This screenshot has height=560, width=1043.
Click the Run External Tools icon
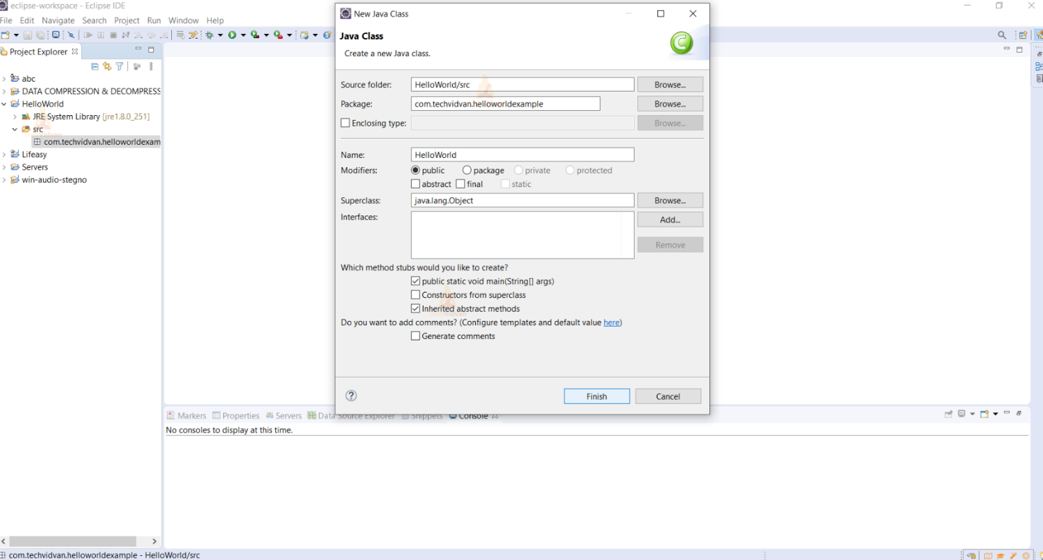coord(278,35)
